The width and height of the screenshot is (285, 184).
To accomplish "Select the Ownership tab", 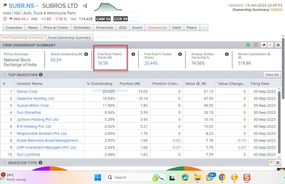I will (157, 28).
